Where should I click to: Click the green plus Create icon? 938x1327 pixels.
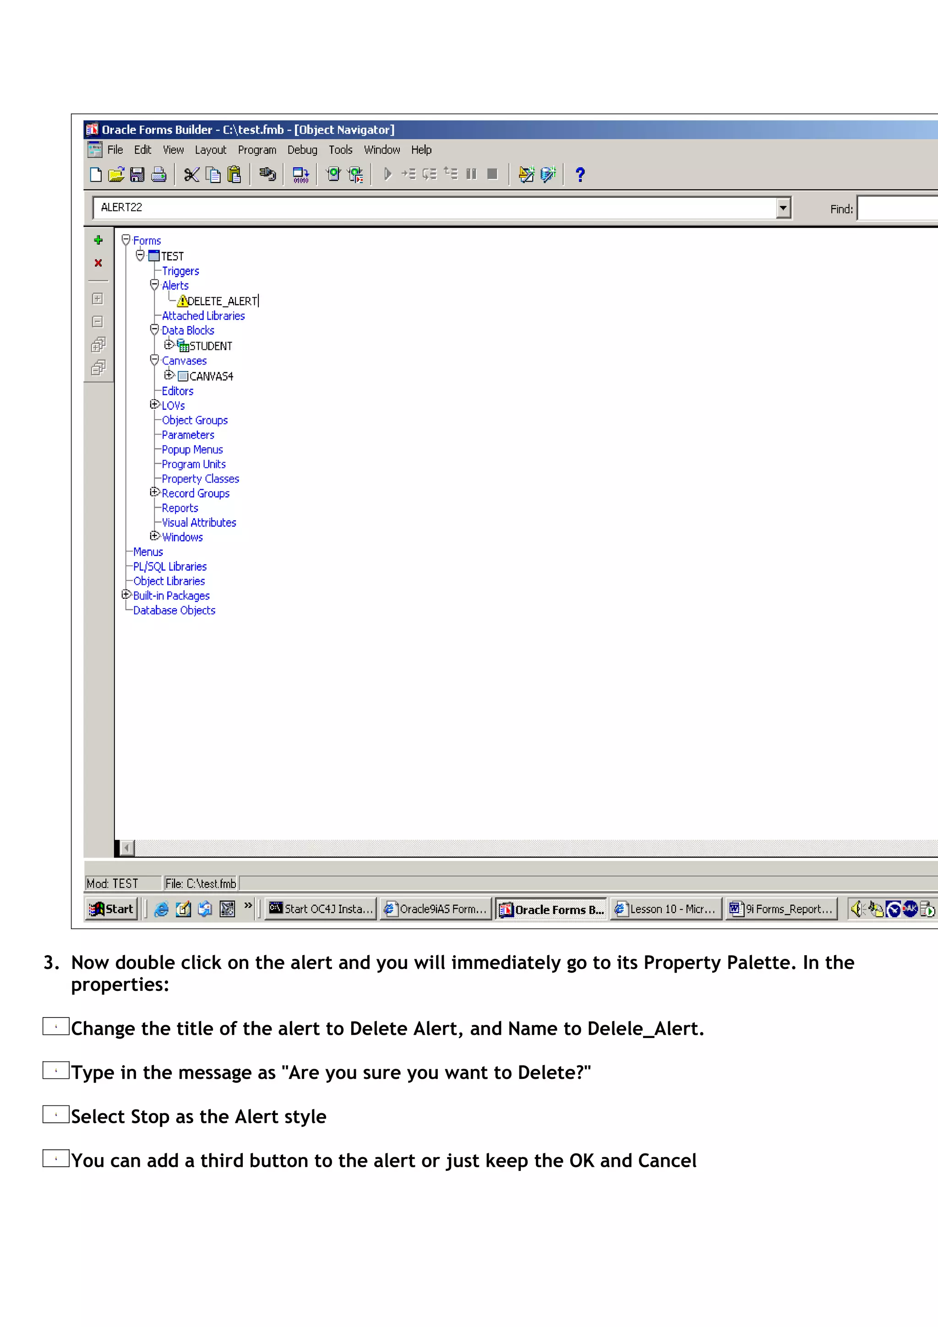click(x=98, y=240)
